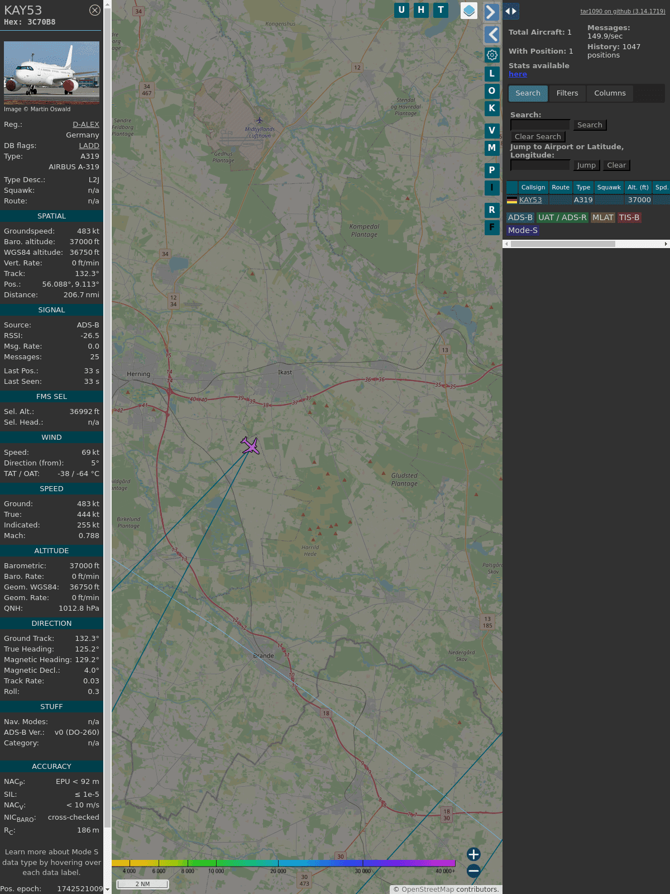Click the 37000 altitude cell in table
The height and width of the screenshot is (894, 670).
pos(639,200)
